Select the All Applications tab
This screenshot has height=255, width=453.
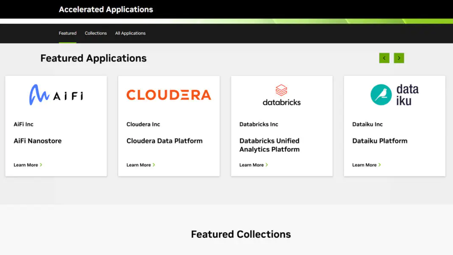click(130, 33)
